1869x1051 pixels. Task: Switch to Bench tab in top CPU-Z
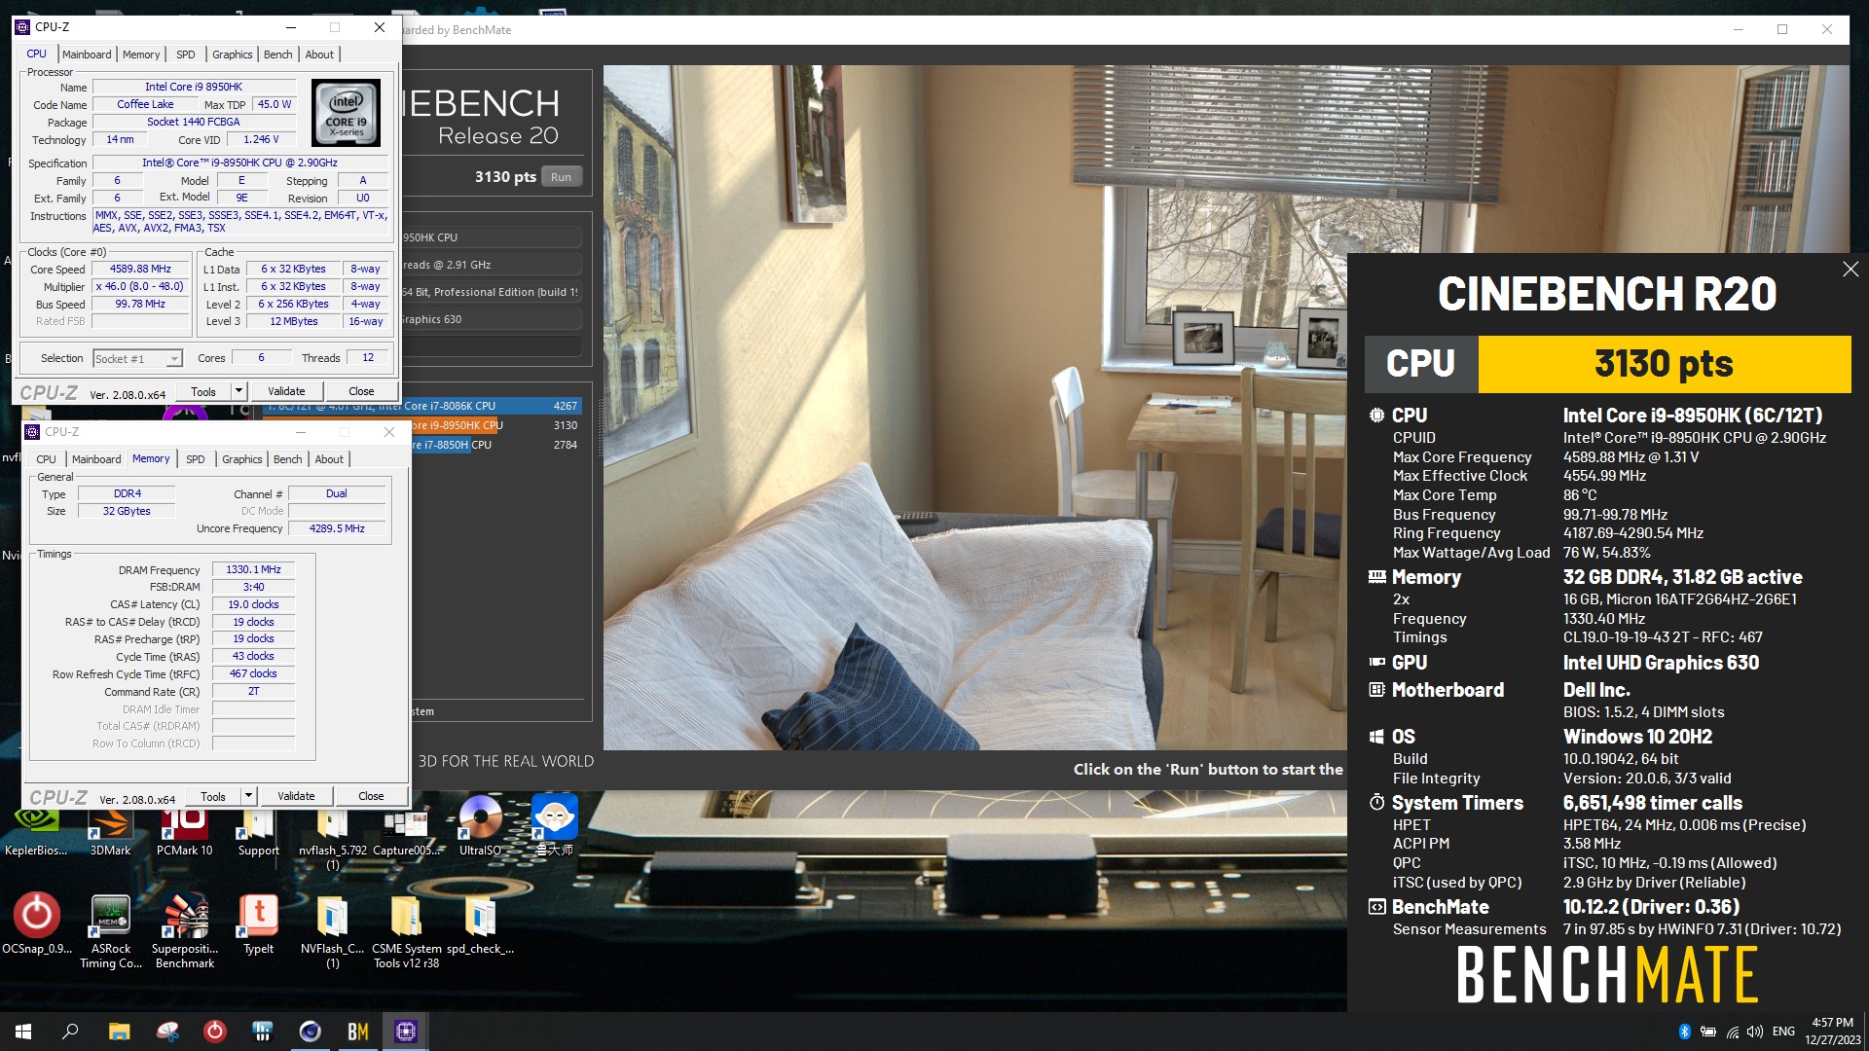point(277,54)
